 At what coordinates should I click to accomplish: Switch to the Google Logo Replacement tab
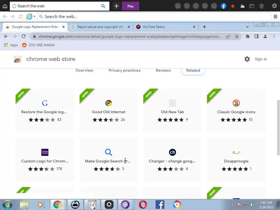35,27
